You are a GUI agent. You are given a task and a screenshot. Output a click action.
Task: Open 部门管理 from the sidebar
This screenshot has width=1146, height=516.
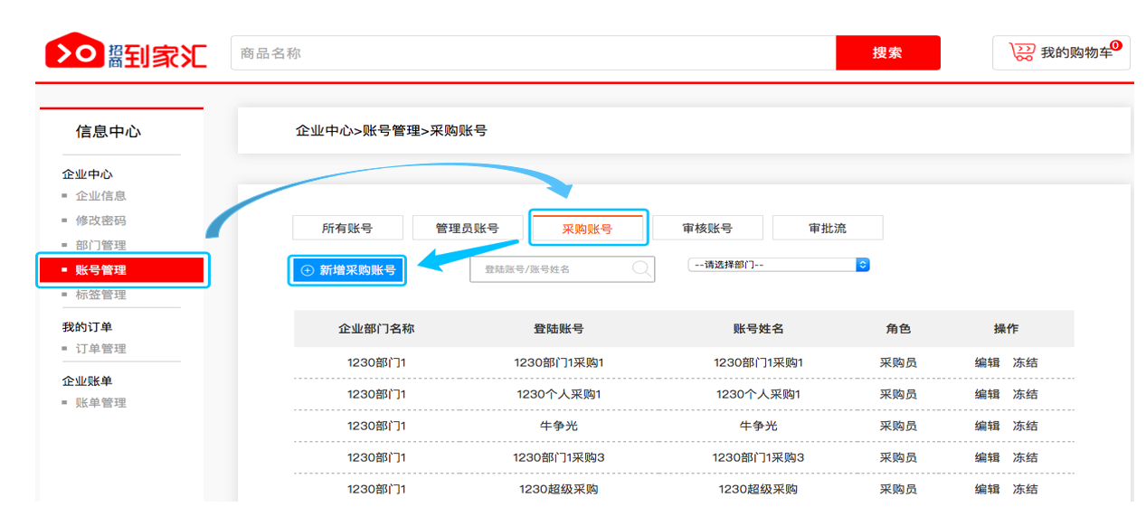coord(100,246)
